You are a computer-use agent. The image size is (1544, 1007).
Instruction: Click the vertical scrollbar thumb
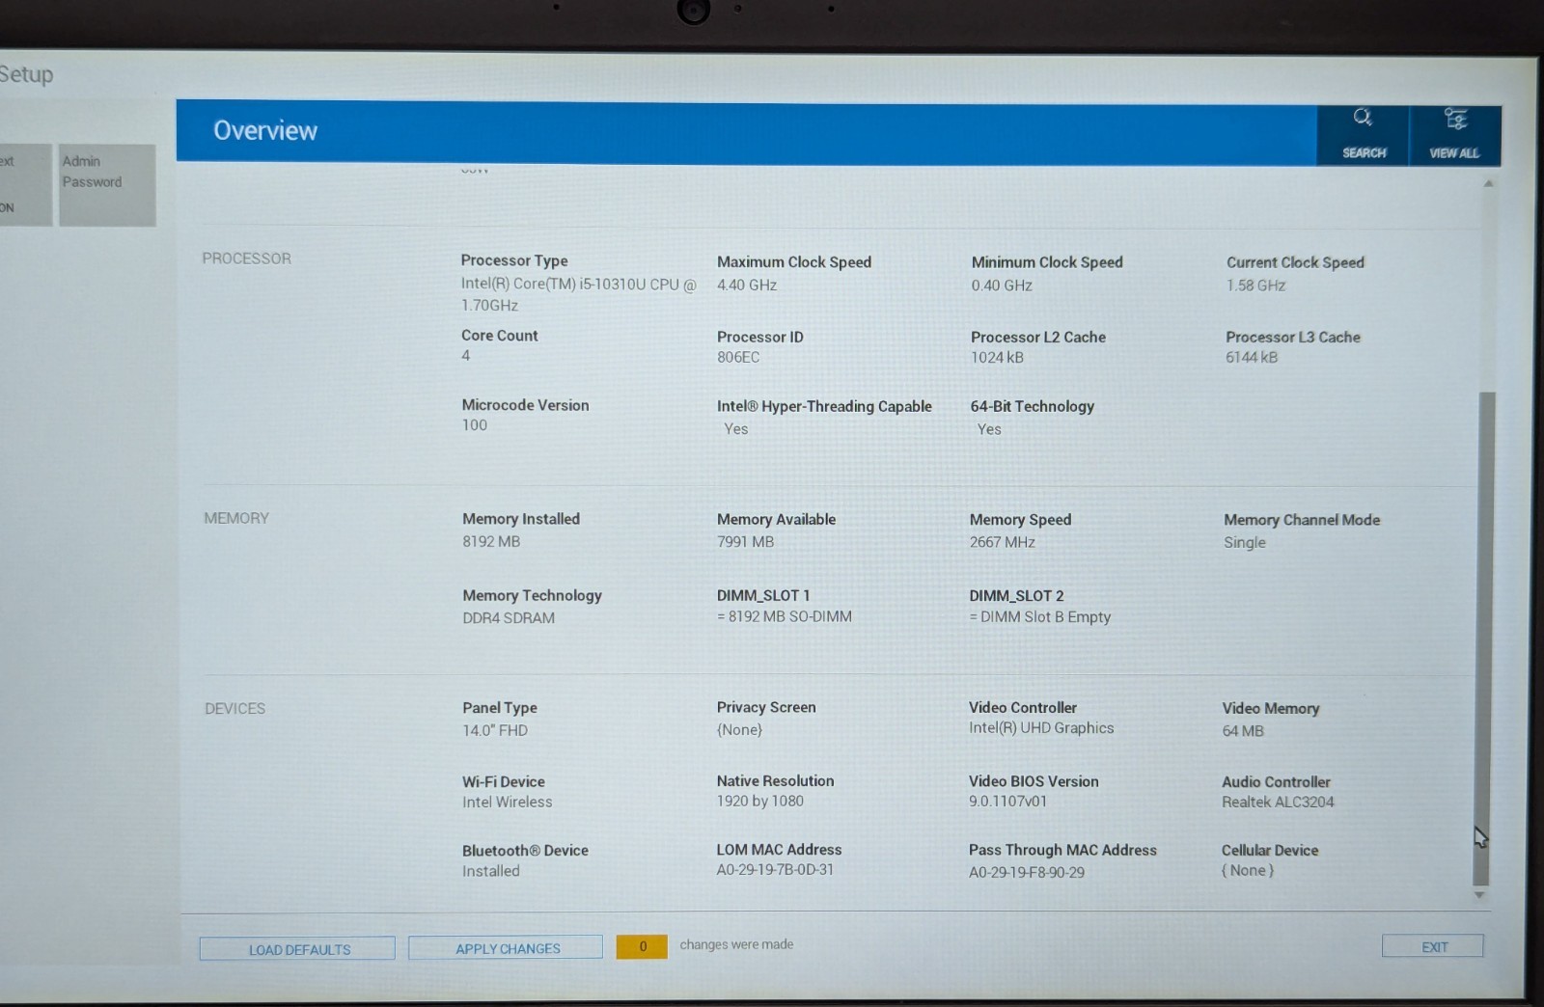click(x=1483, y=638)
